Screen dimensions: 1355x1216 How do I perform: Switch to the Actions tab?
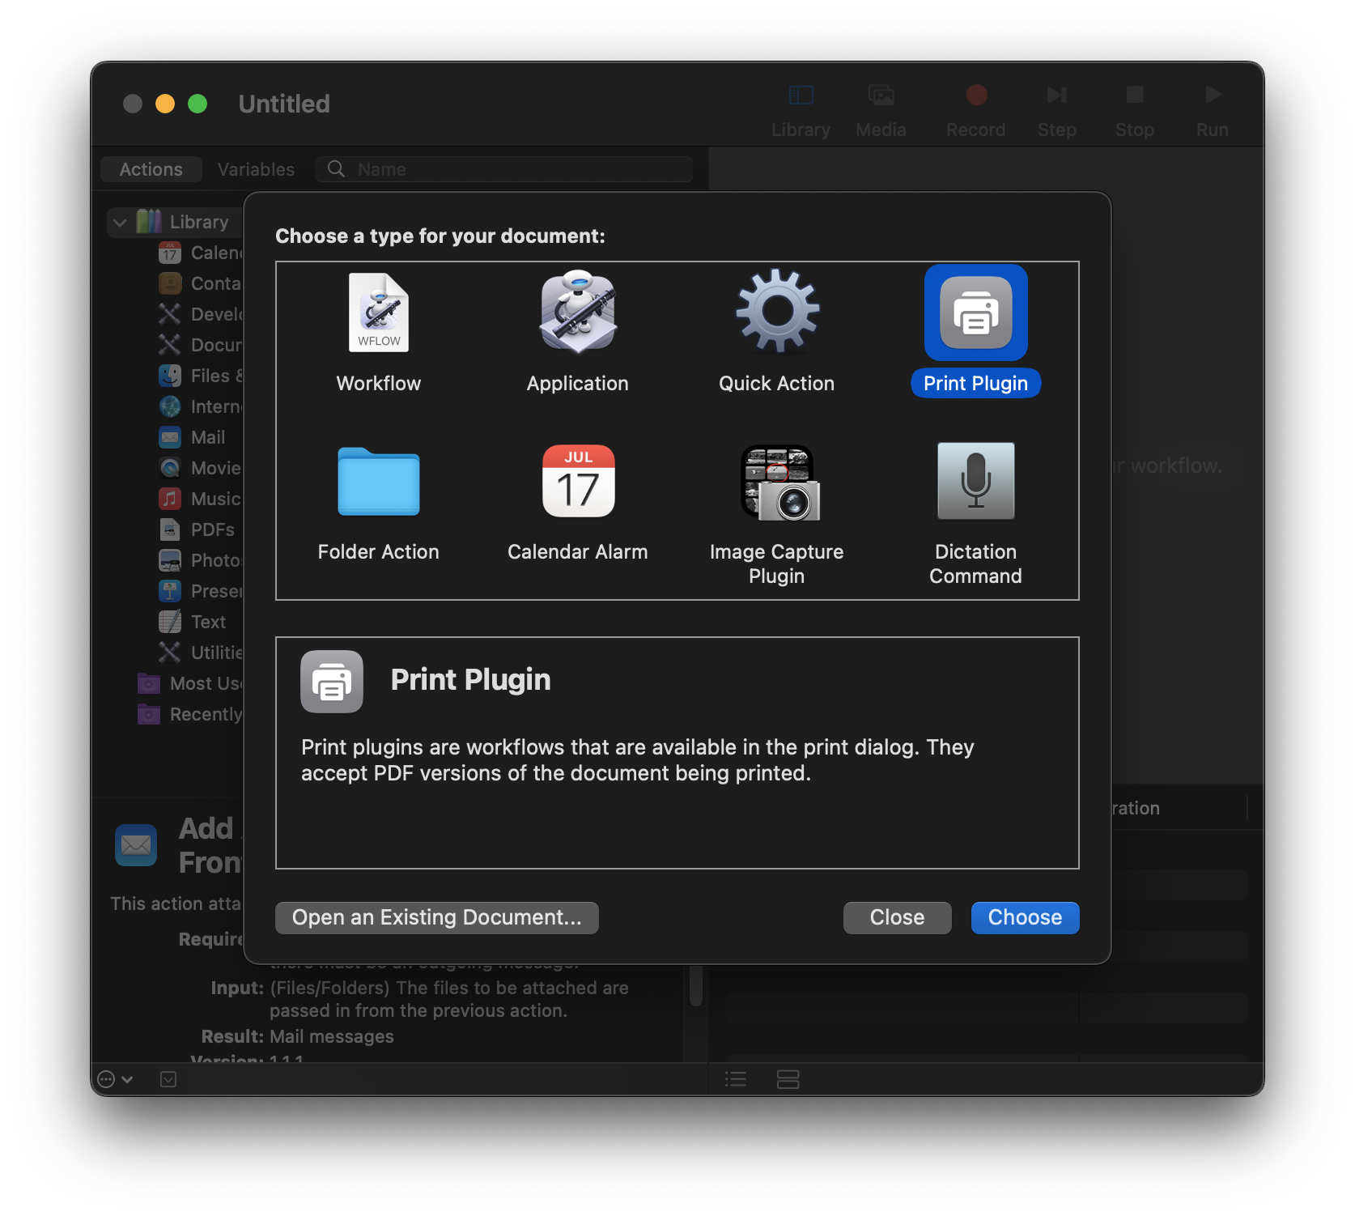pyautogui.click(x=151, y=169)
